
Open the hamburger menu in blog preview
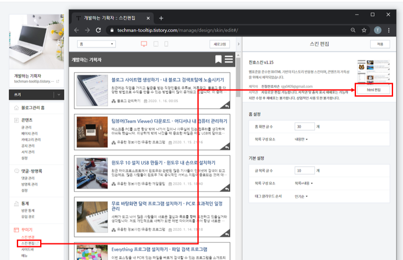click(229, 59)
